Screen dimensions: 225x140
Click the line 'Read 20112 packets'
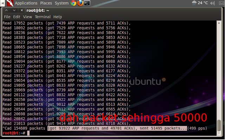(66, 95)
